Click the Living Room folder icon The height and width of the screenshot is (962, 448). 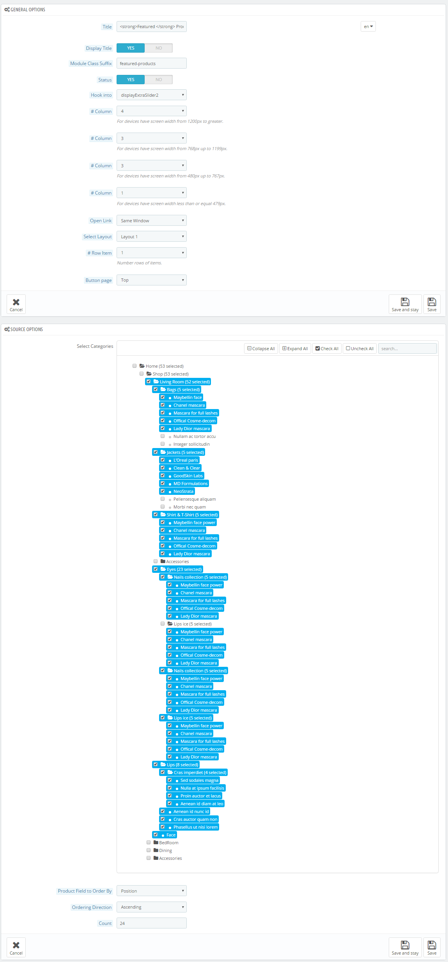[x=156, y=381]
